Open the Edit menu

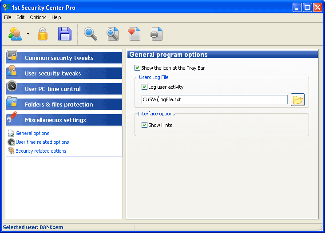click(20, 17)
